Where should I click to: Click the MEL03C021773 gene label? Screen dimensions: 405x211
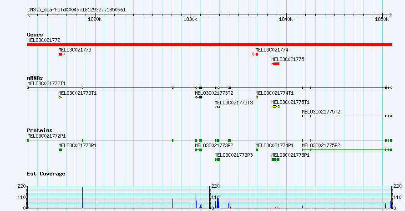point(75,50)
